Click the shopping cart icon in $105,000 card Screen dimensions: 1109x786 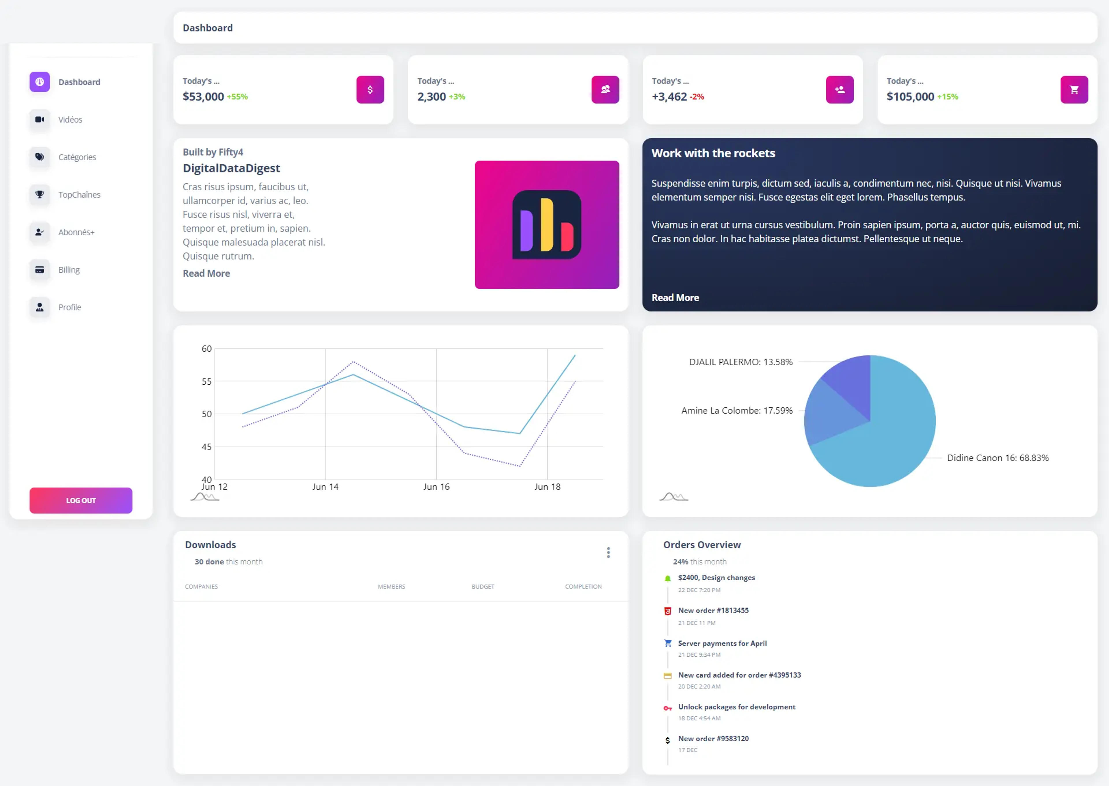[1074, 90]
